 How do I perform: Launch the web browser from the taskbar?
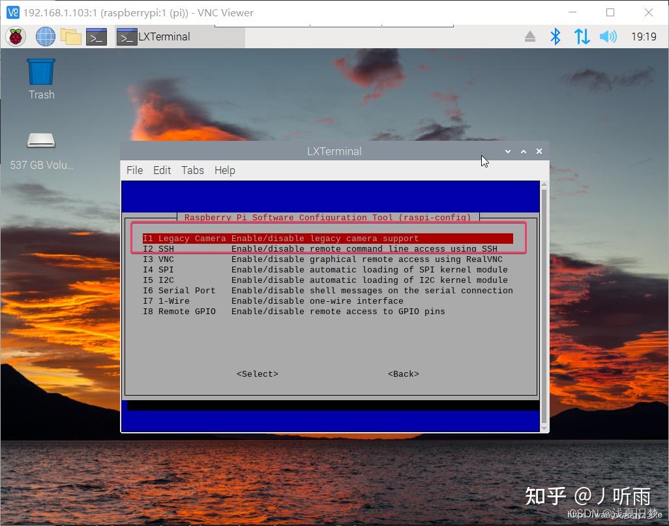coord(44,37)
